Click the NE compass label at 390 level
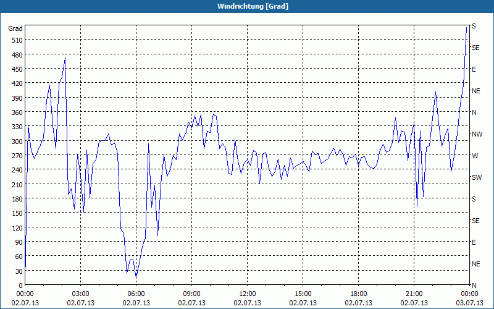This screenshot has height=309, width=494. (476, 91)
